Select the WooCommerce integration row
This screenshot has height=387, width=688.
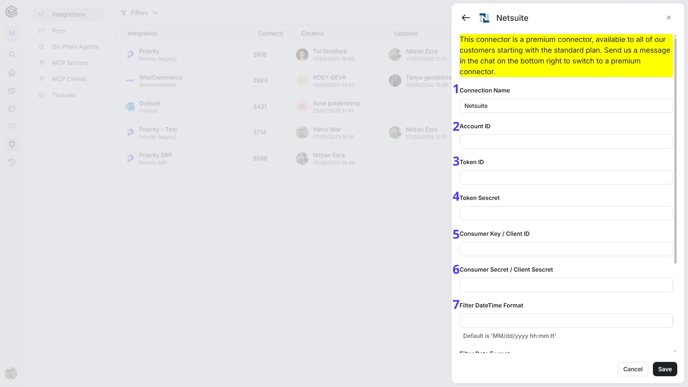point(283,81)
